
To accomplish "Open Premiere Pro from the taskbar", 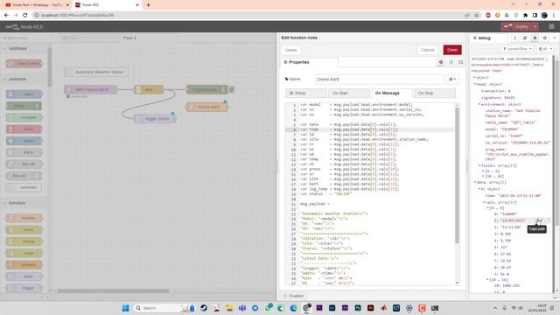I will (319, 308).
